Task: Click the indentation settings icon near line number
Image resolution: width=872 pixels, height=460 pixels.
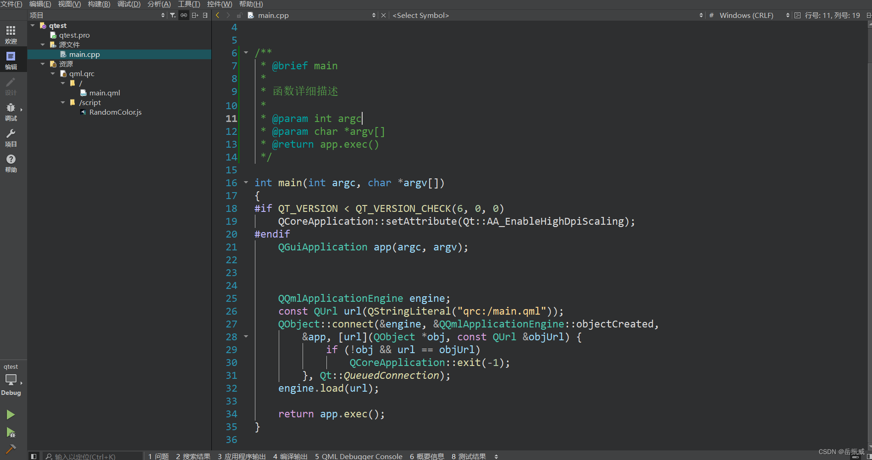Action: pos(797,15)
